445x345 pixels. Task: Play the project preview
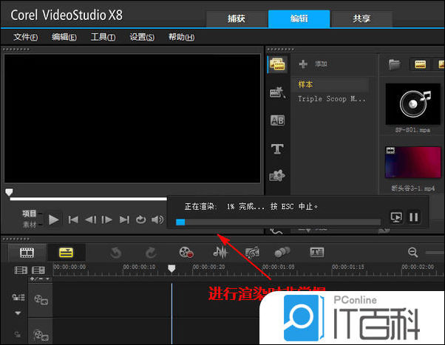[x=53, y=219]
